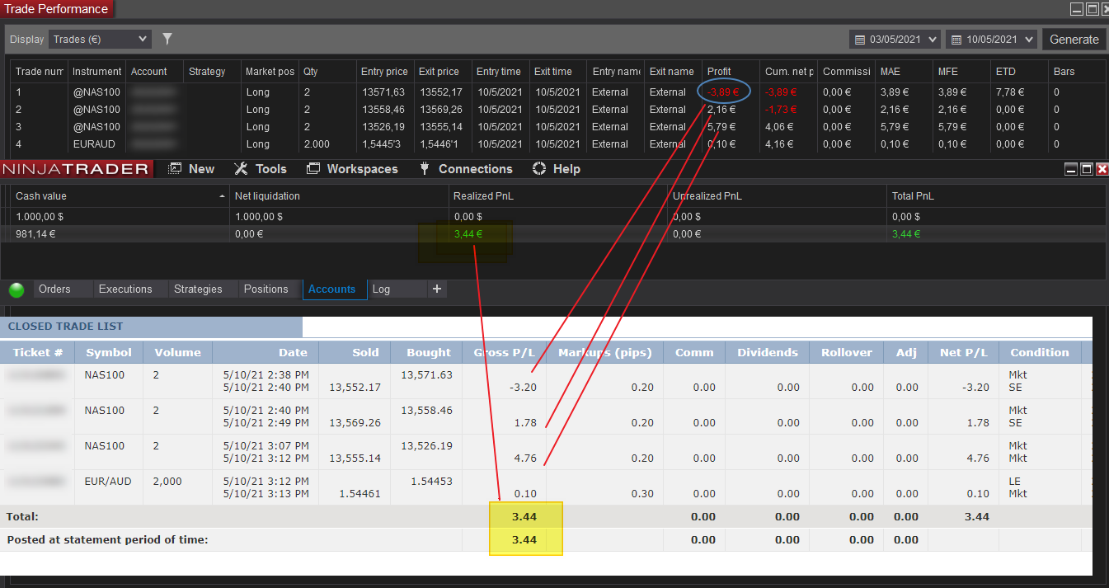Sort by Total PnL column header

pyautogui.click(x=996, y=196)
